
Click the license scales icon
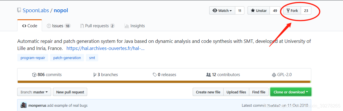tap(274, 75)
